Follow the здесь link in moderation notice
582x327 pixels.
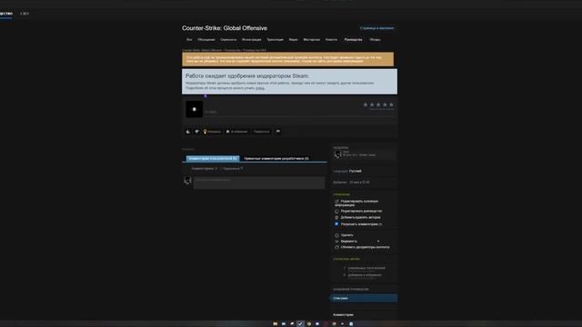point(260,88)
